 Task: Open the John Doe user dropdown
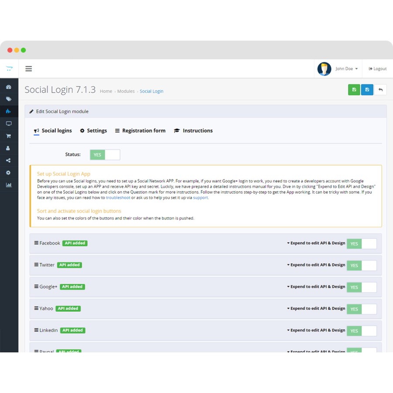point(347,69)
